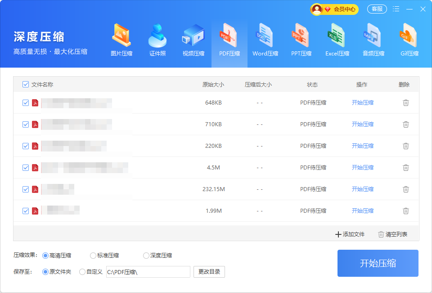Switch to Gif压缩 tool

[x=409, y=41]
